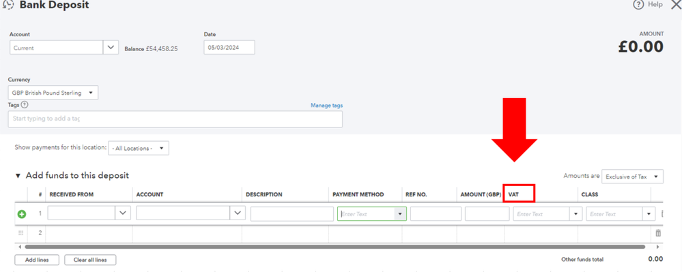Open the Amounts are Exclusive of Tax dropdown

632,177
